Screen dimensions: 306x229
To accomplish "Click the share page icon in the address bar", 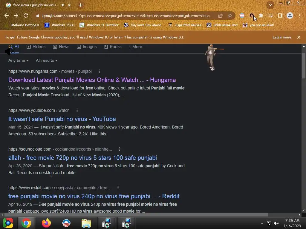I will coord(221,16).
